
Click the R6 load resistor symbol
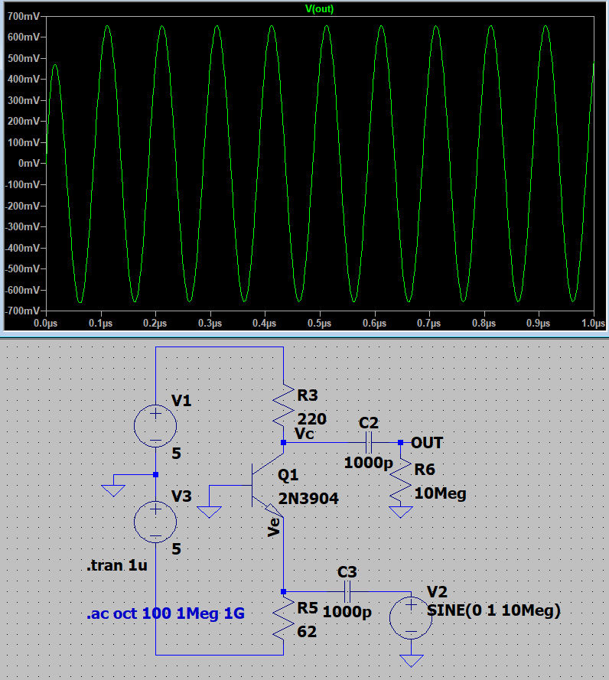(x=400, y=483)
